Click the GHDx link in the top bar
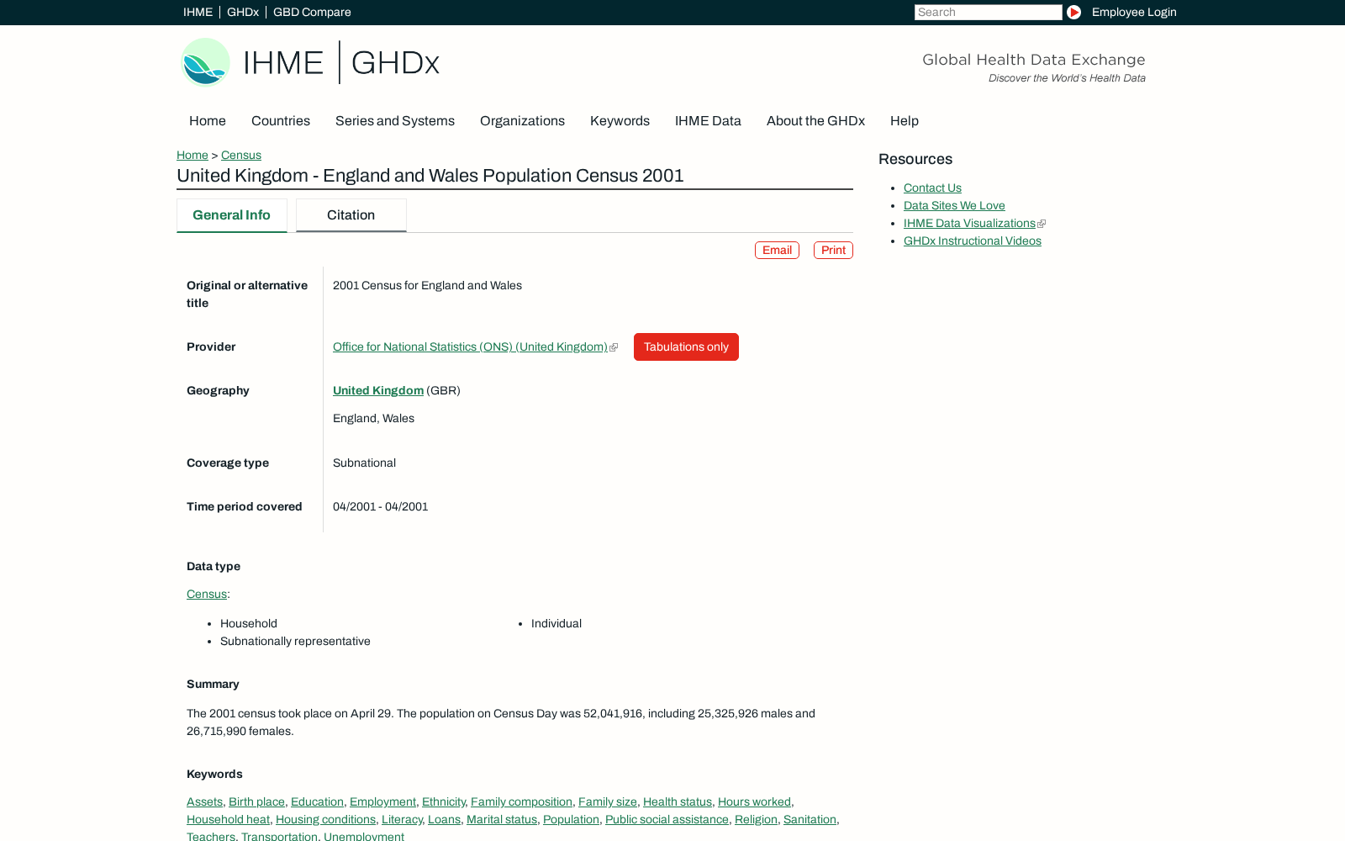1345x841 pixels. point(243,12)
